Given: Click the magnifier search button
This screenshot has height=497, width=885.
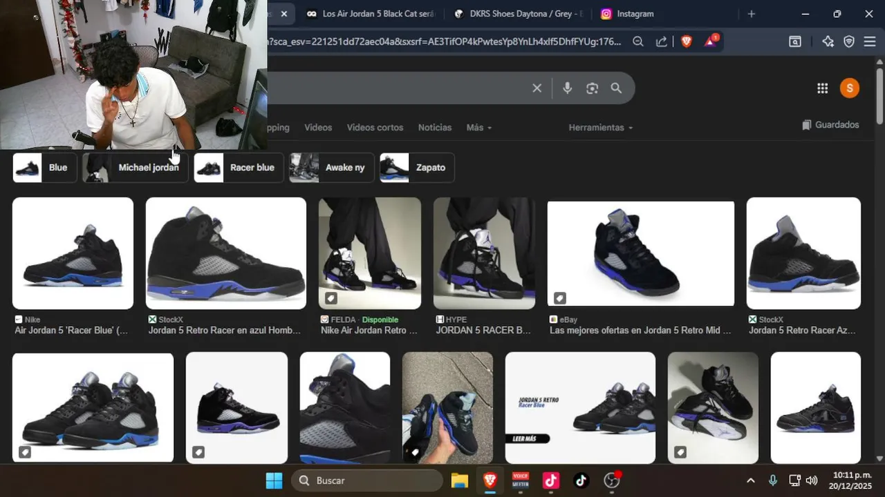Looking at the screenshot, I should click(x=616, y=88).
